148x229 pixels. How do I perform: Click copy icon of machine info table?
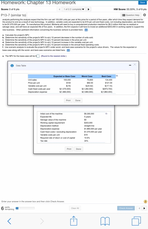[x=106, y=114]
